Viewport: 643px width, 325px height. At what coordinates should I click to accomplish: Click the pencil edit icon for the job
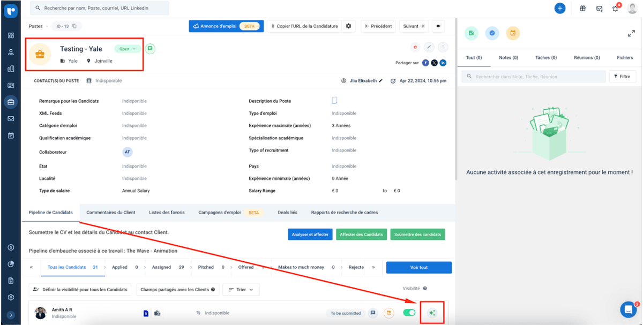point(429,48)
